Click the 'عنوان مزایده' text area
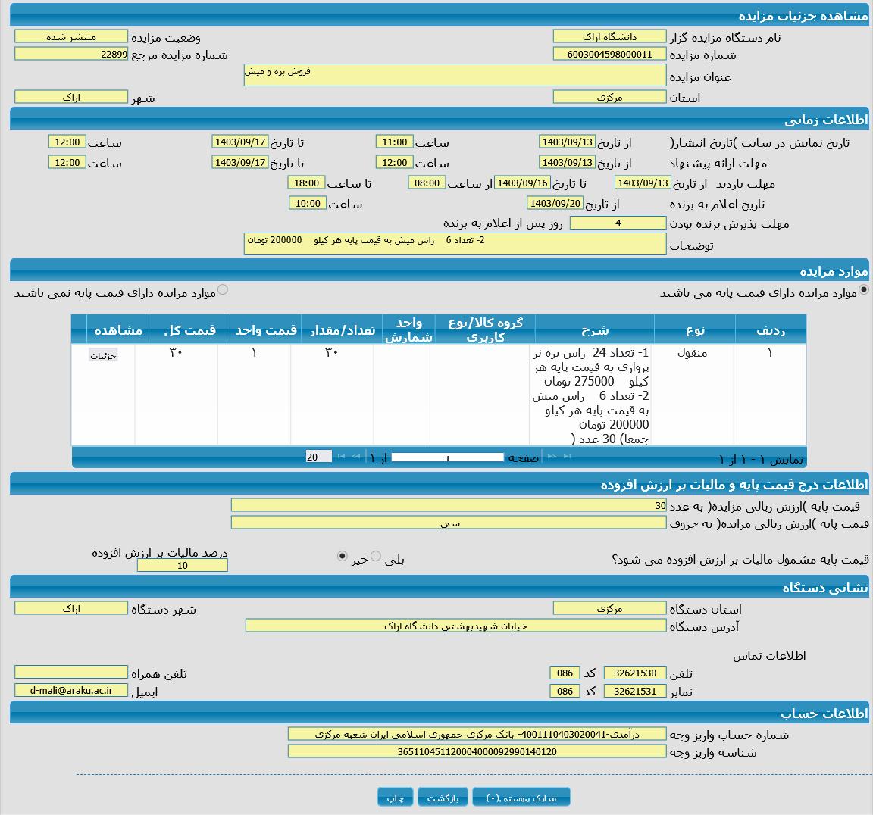Screen dimensions: 873x815 pyautogui.click(x=455, y=75)
